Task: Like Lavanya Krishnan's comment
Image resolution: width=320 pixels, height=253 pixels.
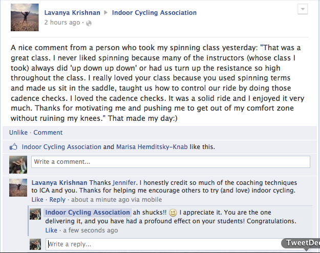Action: coord(37,200)
